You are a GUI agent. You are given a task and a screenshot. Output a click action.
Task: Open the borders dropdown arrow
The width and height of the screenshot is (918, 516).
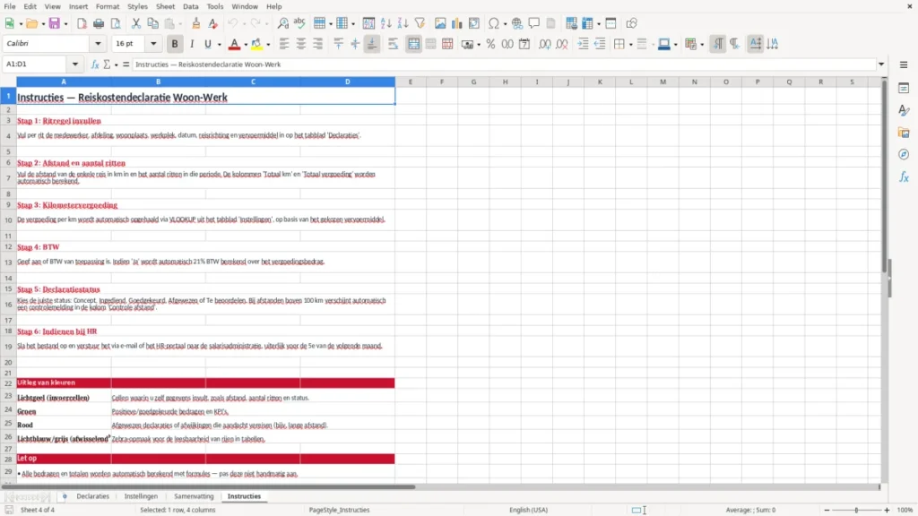point(630,45)
